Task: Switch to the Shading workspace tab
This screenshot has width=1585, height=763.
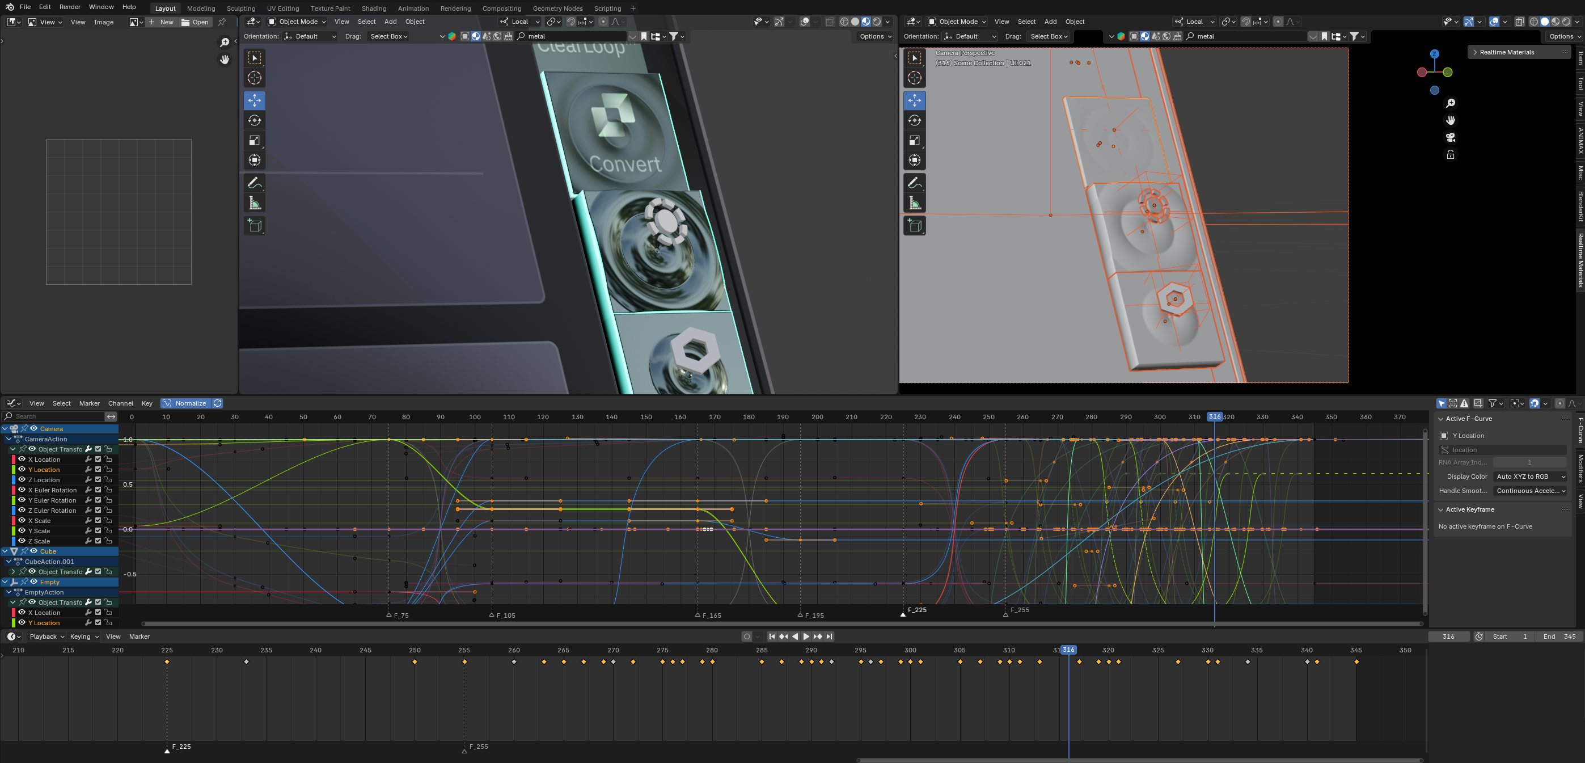Action: coord(374,8)
